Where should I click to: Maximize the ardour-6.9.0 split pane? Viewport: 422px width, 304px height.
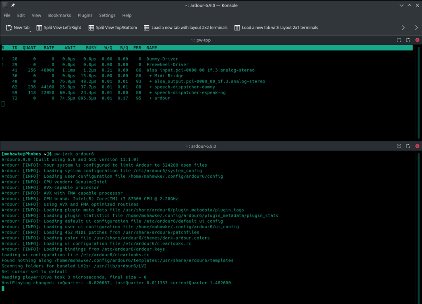pyautogui.click(x=399, y=146)
